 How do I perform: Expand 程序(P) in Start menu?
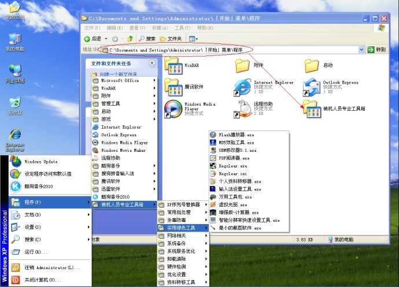point(50,202)
